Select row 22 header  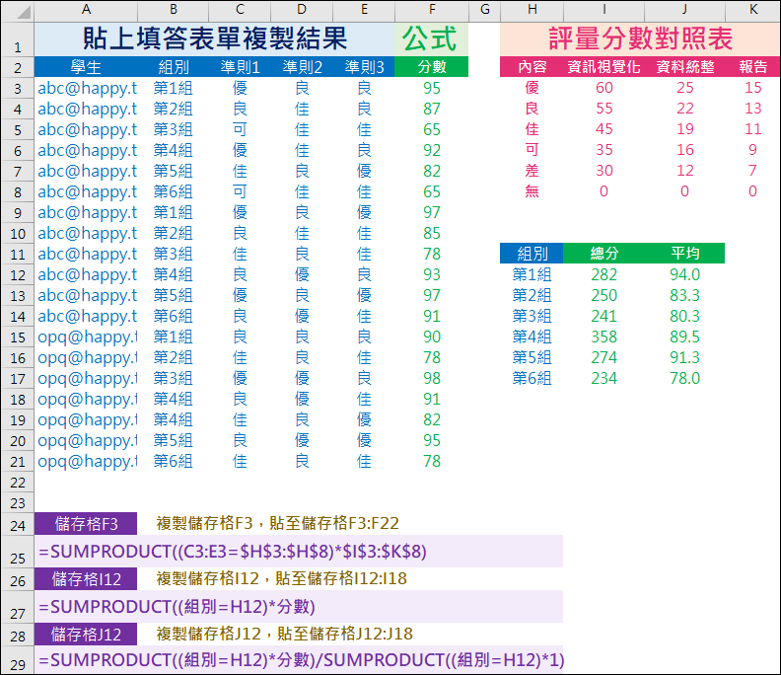(x=18, y=482)
